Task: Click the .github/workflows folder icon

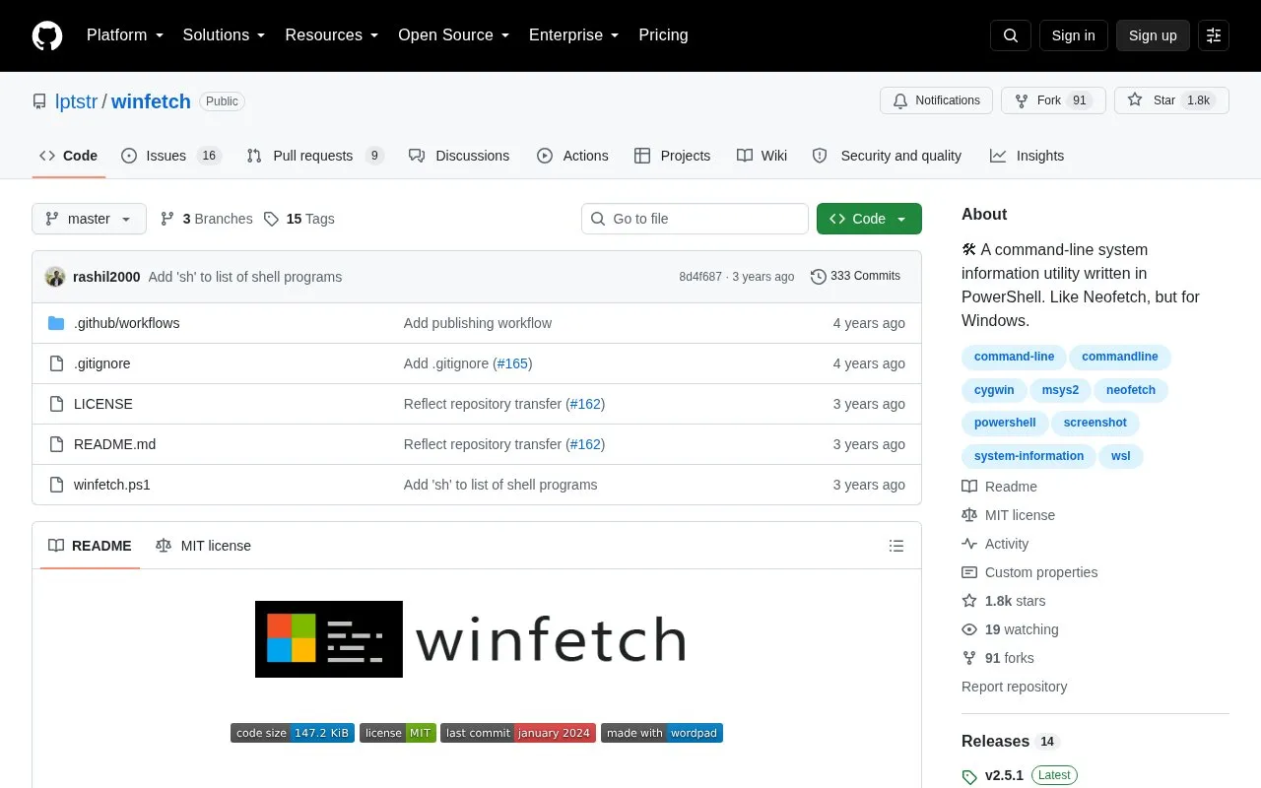Action: click(x=56, y=323)
